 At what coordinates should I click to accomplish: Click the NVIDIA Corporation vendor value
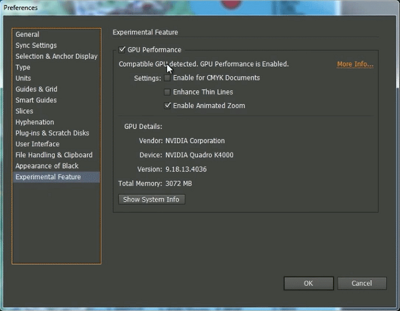(195, 141)
